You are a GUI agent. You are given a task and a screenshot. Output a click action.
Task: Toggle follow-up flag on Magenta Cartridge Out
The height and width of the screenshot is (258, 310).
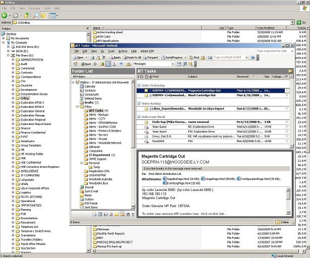[x=287, y=91]
